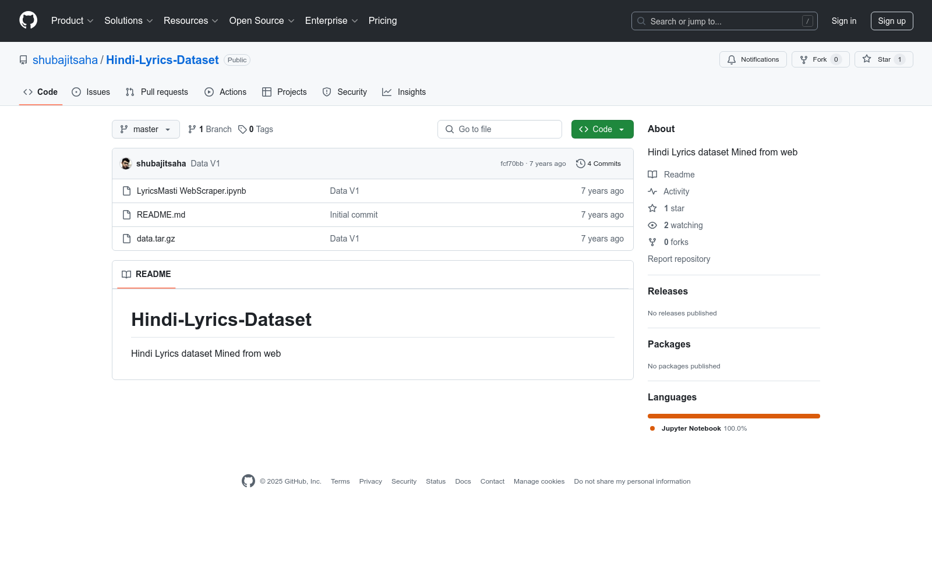Click the orange dot beside Jupyter Notebook
This screenshot has height=582, width=932.
tap(652, 428)
